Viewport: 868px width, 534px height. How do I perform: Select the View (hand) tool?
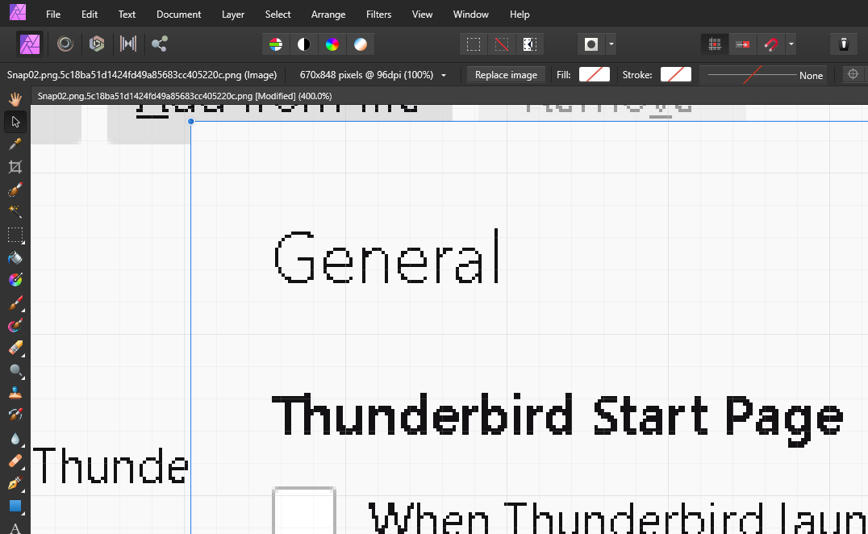click(15, 99)
